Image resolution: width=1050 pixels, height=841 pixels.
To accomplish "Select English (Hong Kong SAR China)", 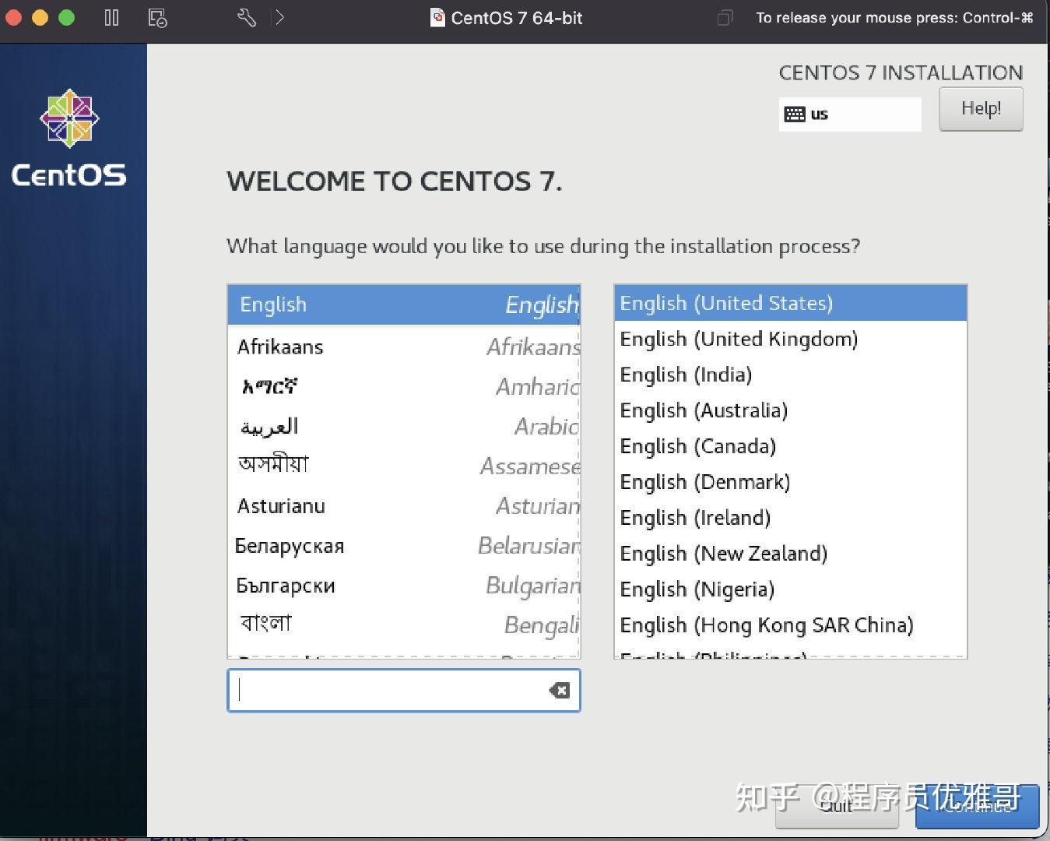I will [767, 625].
